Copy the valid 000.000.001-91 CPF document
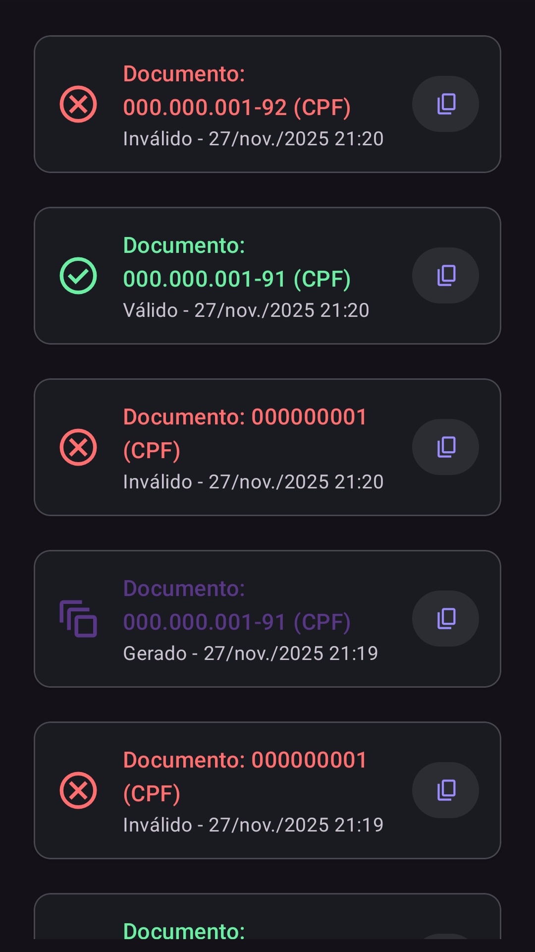 445,276
